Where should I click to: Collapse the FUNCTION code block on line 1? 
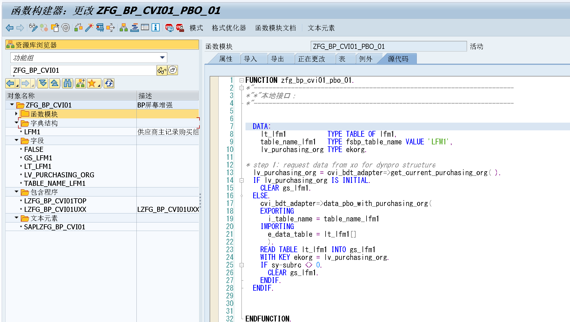pyautogui.click(x=242, y=80)
